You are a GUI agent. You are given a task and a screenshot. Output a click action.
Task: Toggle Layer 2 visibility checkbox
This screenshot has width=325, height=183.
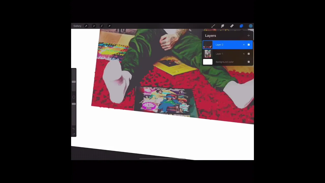249,45
